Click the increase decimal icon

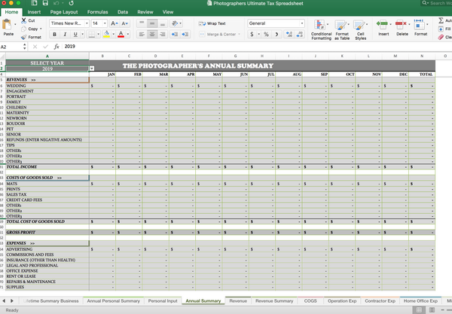pos(289,35)
